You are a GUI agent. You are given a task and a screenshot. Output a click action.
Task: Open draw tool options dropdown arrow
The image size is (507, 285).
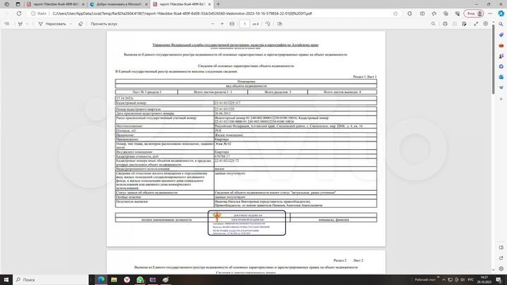tap(71, 24)
